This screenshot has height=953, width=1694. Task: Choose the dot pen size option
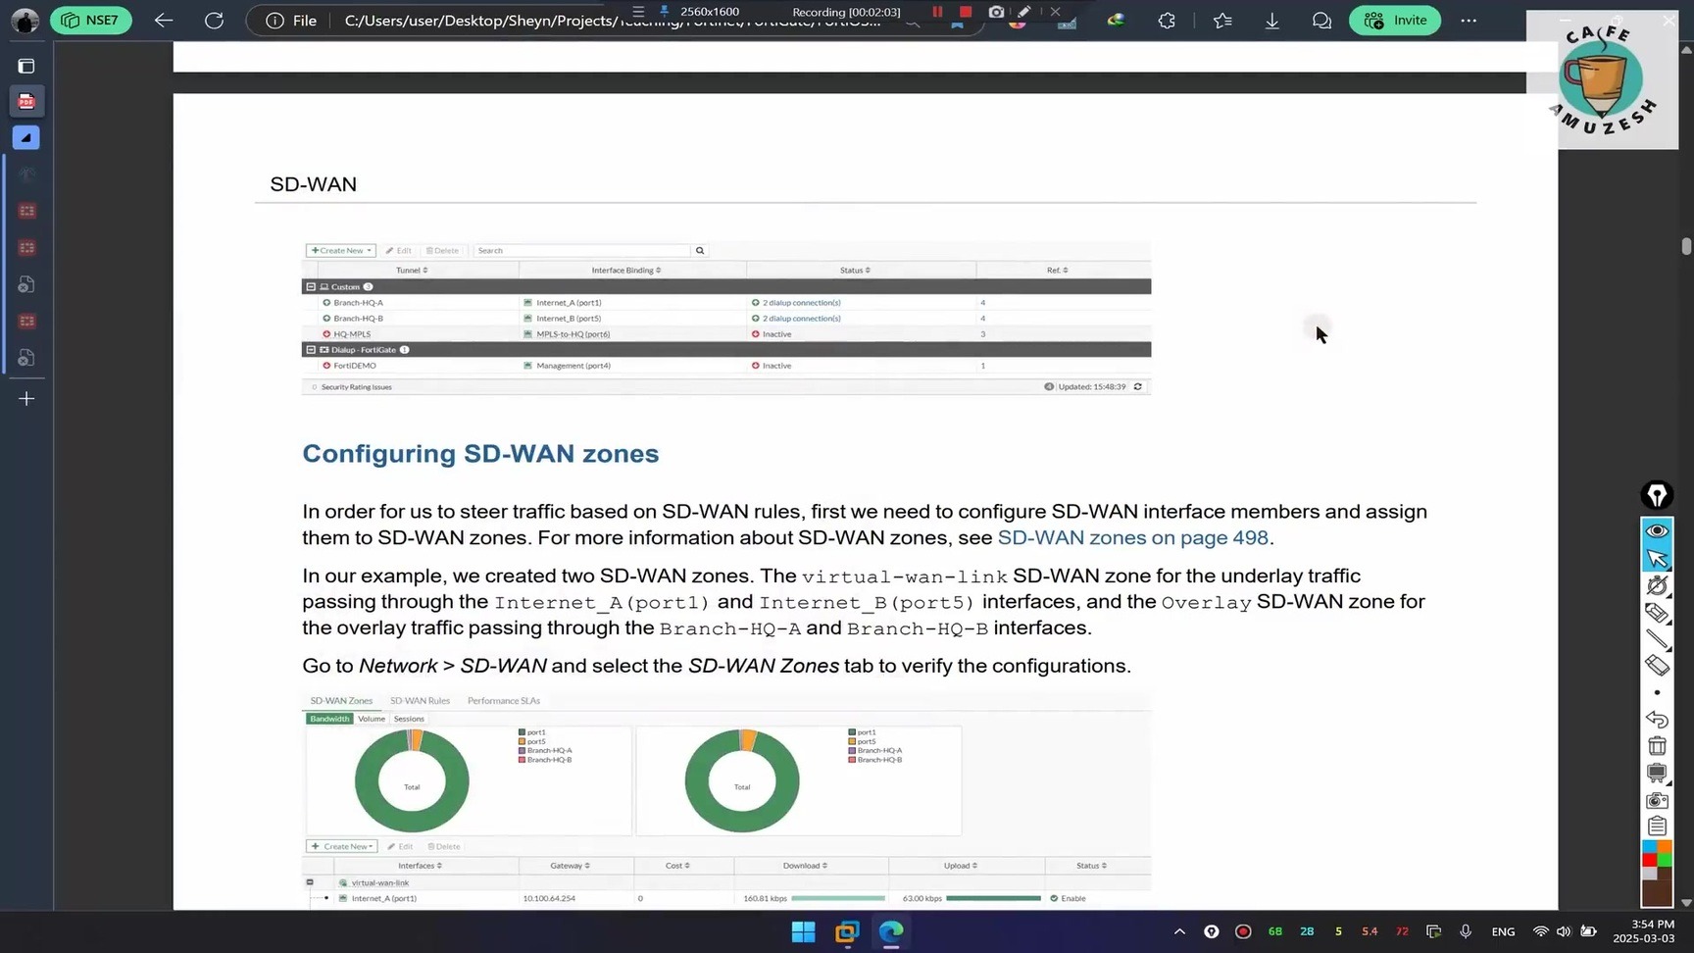point(1657,692)
